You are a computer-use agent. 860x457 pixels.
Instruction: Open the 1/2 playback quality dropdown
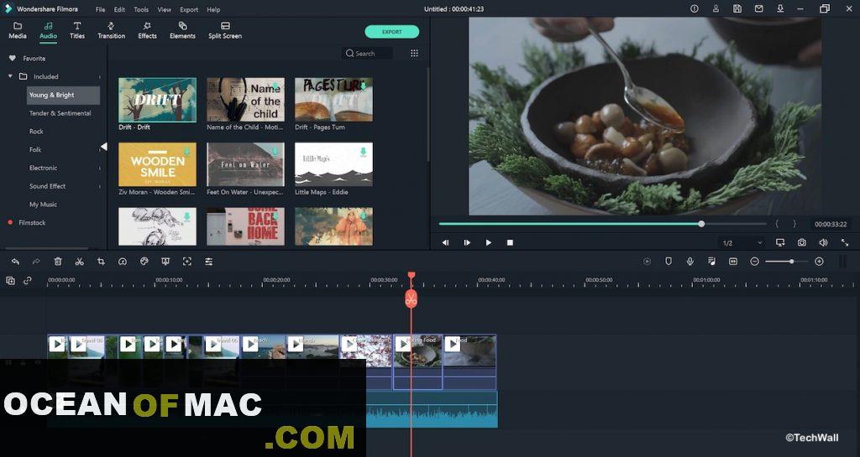742,243
